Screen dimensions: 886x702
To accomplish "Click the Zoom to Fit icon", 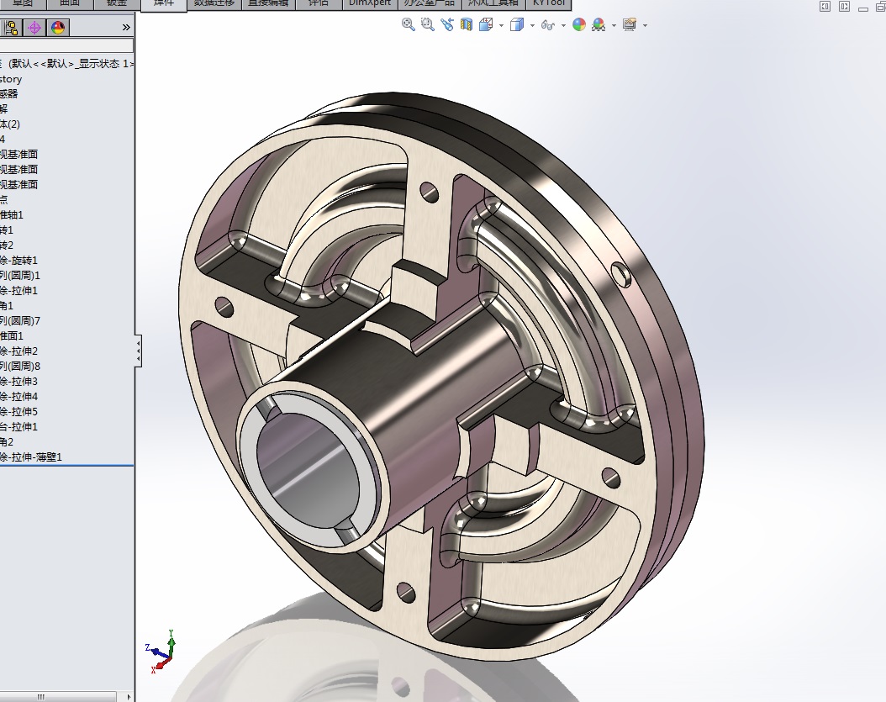I will coord(408,24).
